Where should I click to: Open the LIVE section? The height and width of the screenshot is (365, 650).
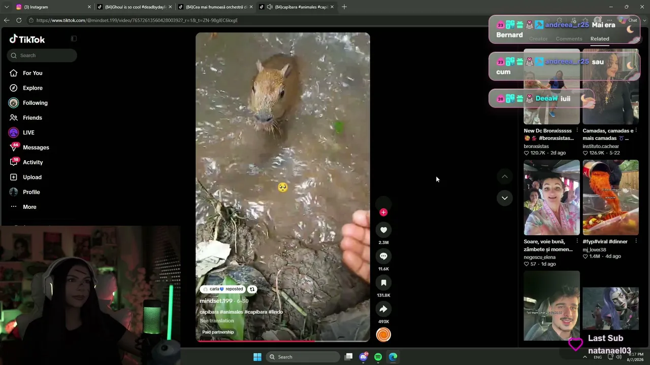28,132
